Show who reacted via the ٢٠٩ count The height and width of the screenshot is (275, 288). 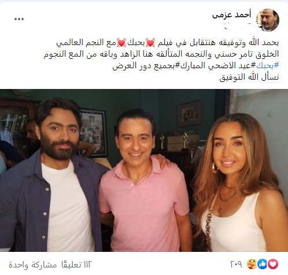236,264
